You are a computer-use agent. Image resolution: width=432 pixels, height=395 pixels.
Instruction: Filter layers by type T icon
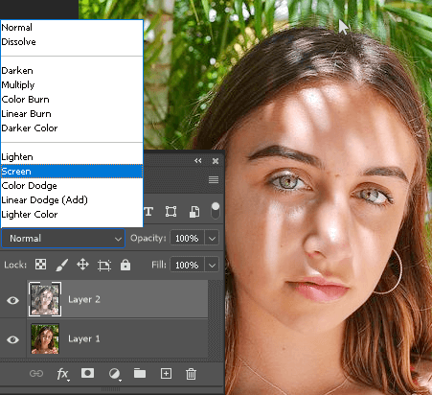pyautogui.click(x=148, y=212)
